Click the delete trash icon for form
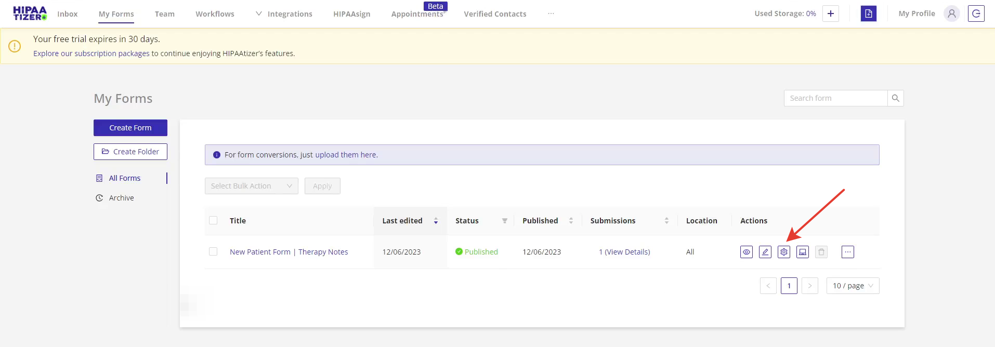The height and width of the screenshot is (347, 995). click(821, 252)
